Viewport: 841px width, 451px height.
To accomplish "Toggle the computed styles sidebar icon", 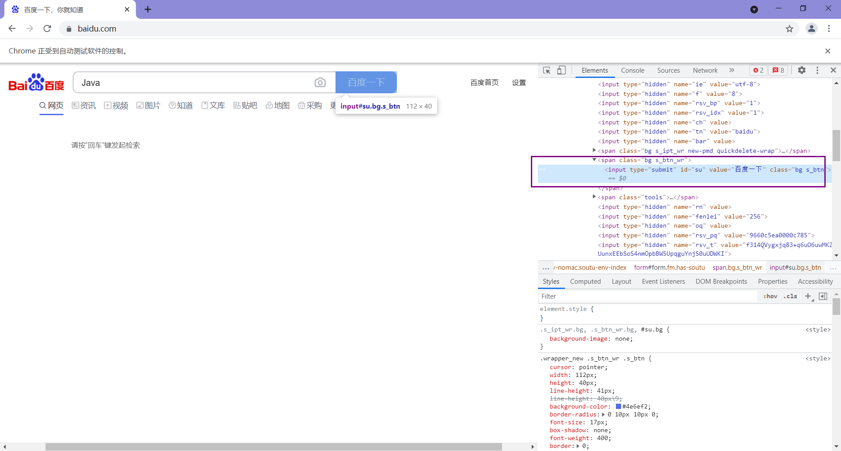I will (x=823, y=296).
